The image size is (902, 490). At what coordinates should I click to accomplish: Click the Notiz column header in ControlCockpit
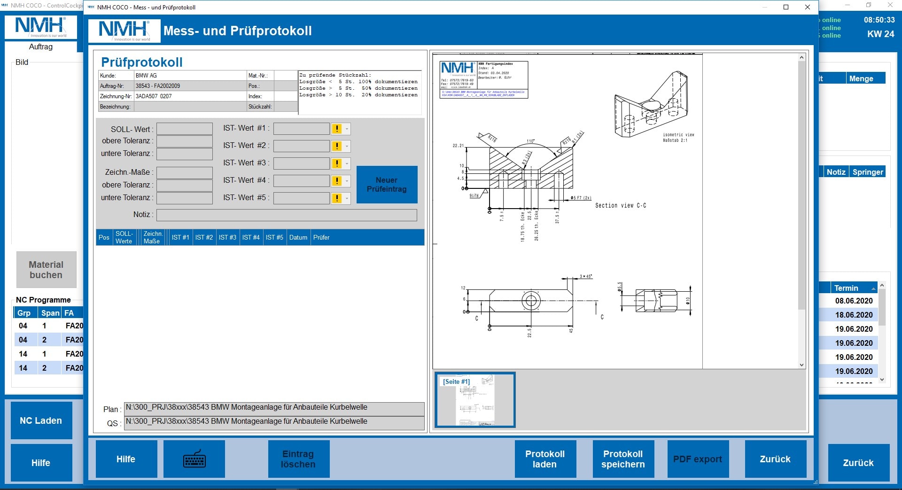836,172
